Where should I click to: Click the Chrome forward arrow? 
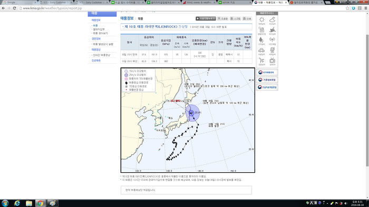click(x=9, y=8)
